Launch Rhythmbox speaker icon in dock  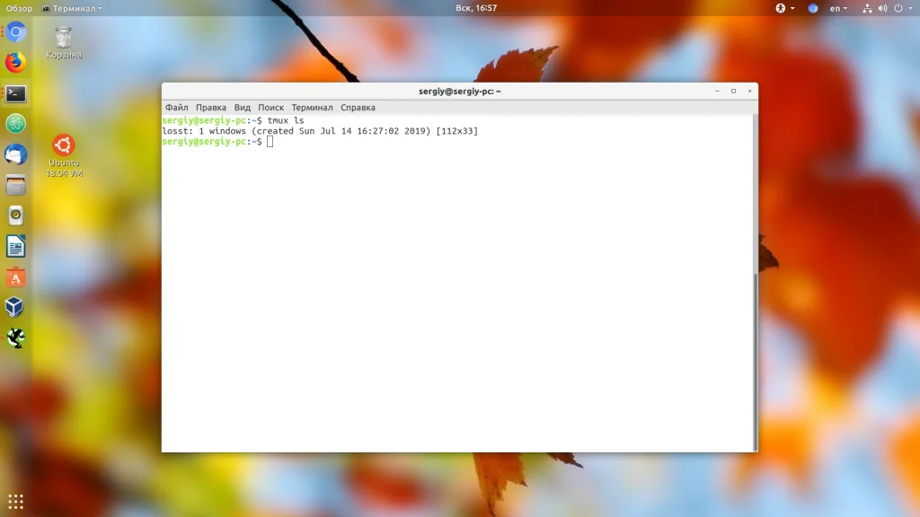[x=16, y=215]
